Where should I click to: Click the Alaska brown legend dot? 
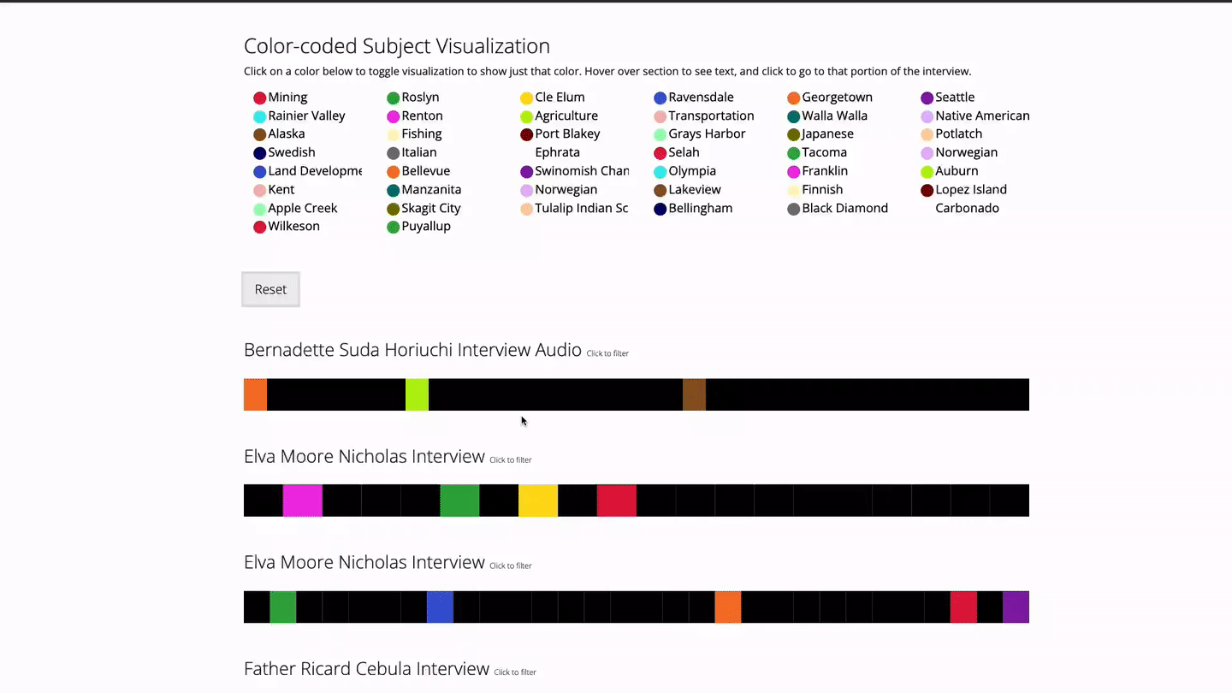pyautogui.click(x=260, y=135)
